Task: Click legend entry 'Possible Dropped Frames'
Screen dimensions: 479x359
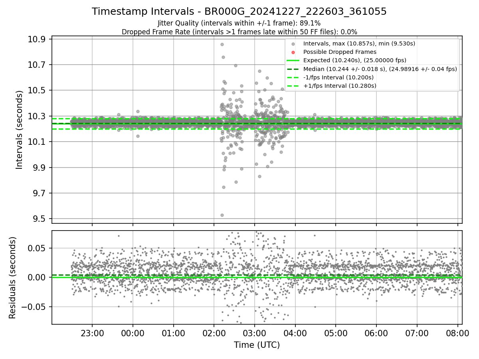Action: coord(340,52)
